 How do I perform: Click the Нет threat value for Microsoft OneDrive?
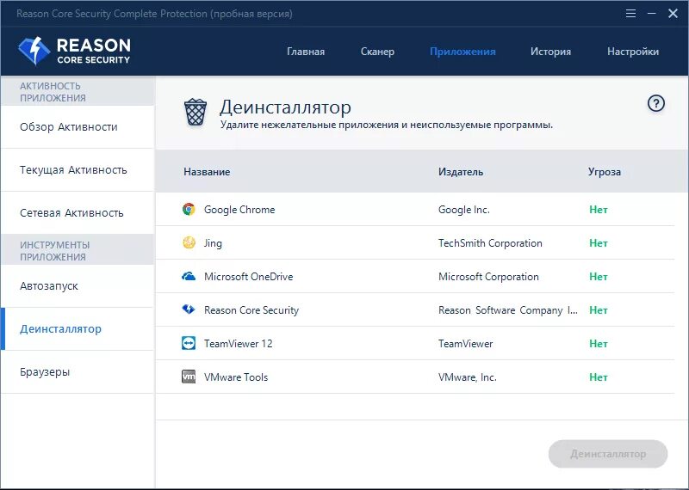pos(598,277)
